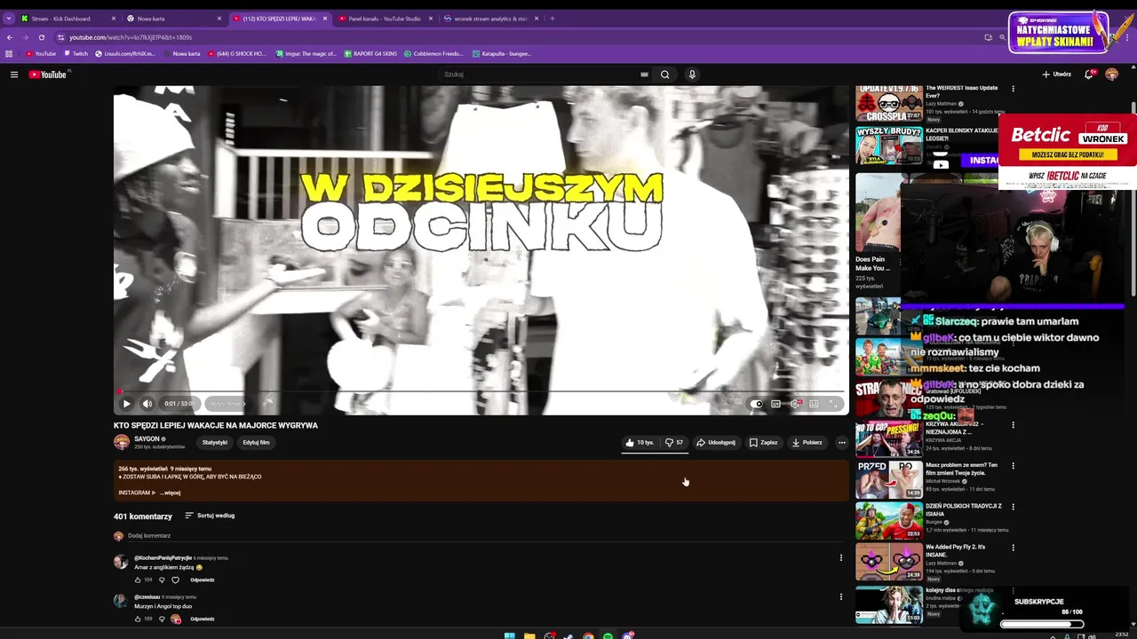Open options for 'The WEIRDEST Isaac Update' video
Viewport: 1137px width, 639px height.
(x=1013, y=89)
